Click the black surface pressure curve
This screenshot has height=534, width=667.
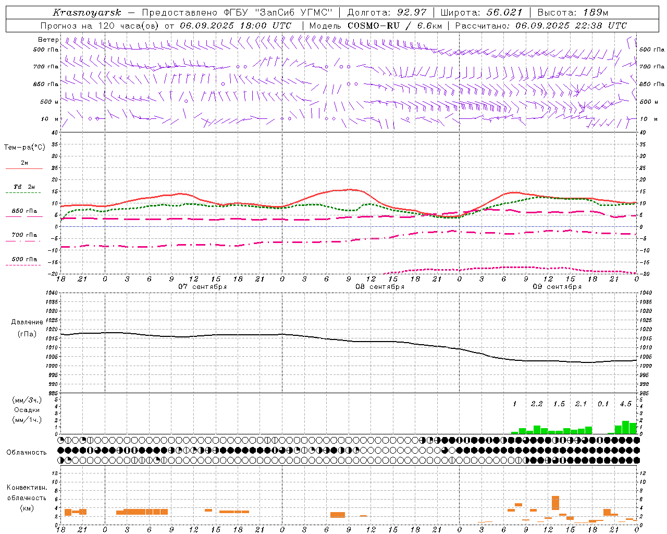pyautogui.click(x=349, y=341)
